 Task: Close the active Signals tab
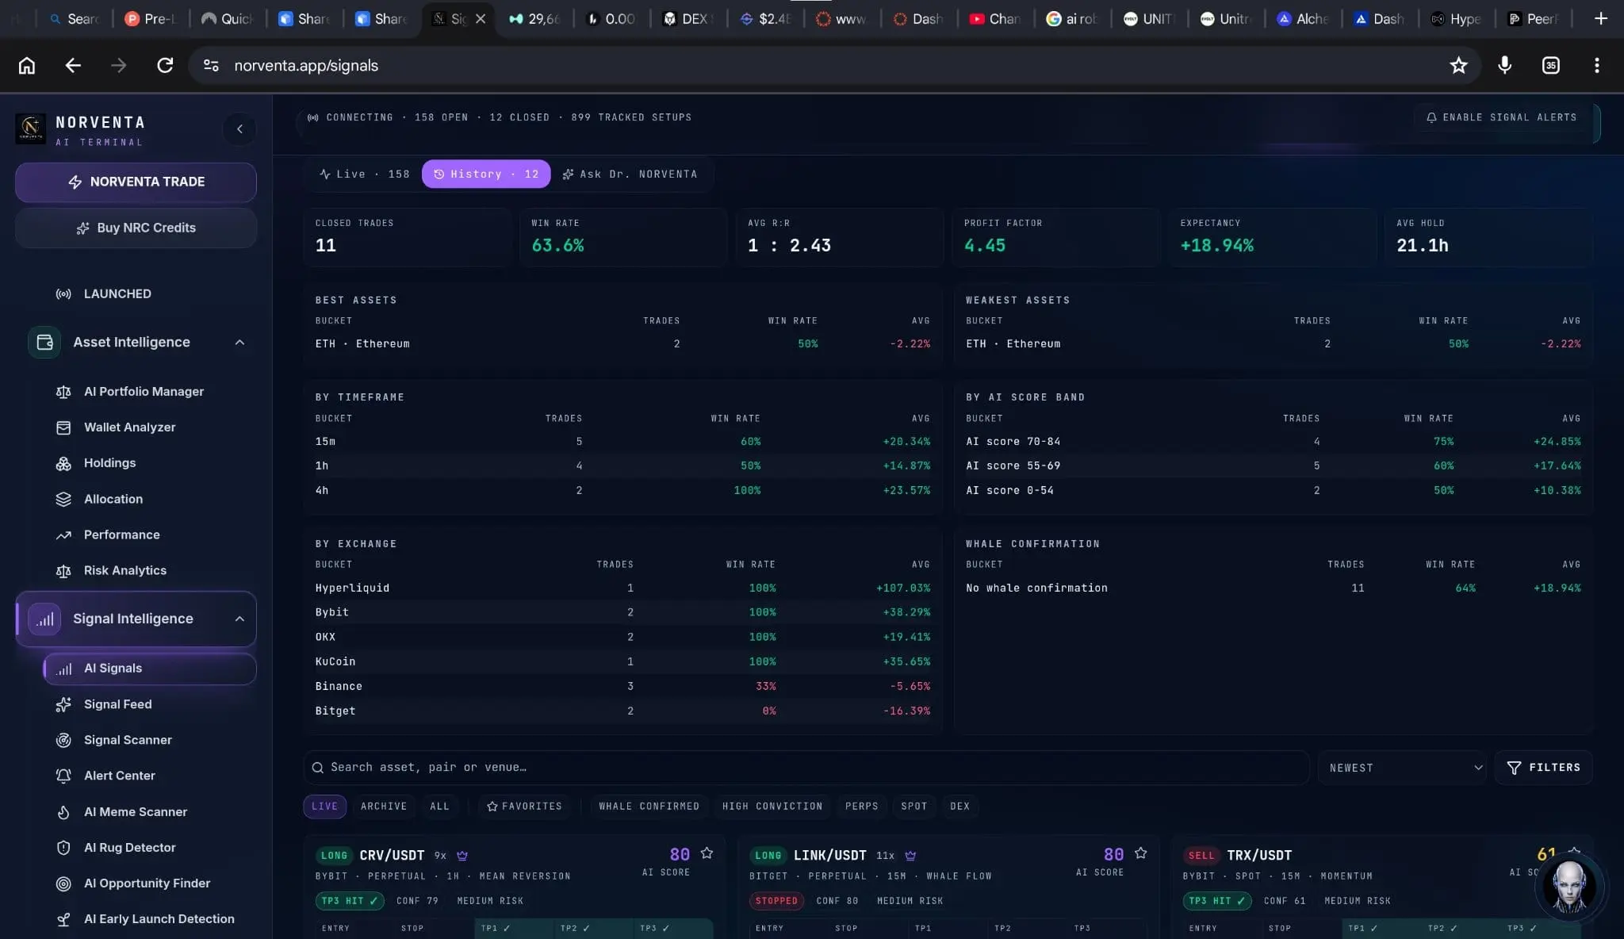click(481, 19)
